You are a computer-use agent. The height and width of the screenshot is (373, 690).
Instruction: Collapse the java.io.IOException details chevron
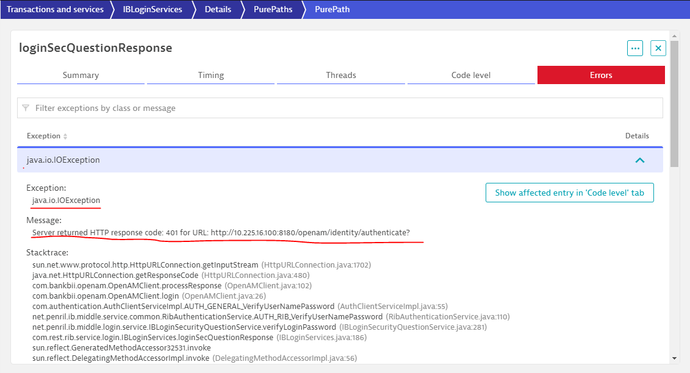tap(639, 160)
